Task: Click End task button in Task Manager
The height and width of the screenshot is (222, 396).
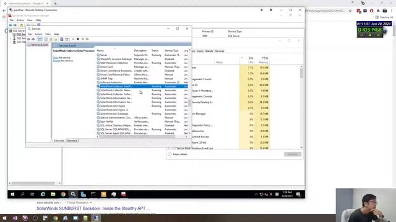Action: pyautogui.click(x=293, y=154)
